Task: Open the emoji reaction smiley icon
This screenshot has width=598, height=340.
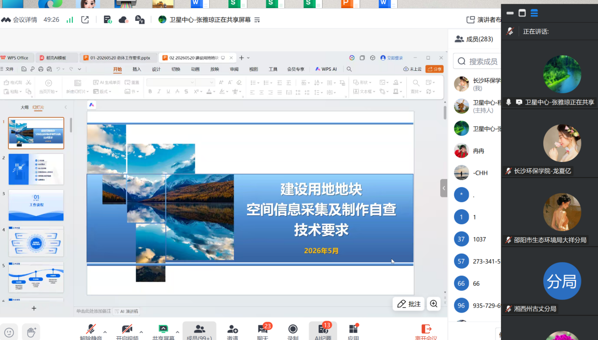Action: pos(9,332)
